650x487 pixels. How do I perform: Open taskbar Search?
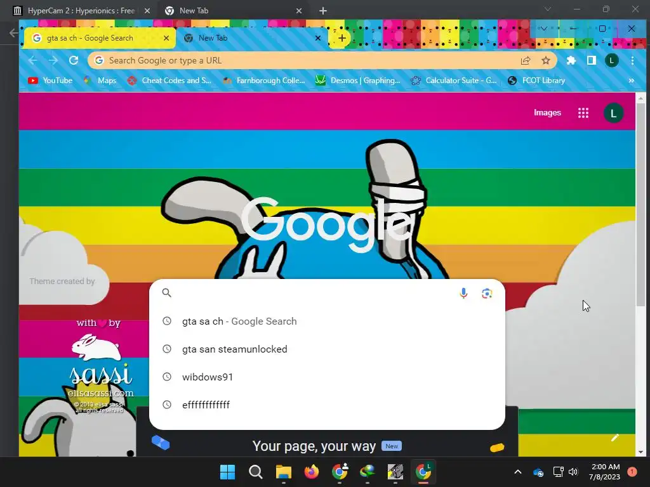click(256, 472)
